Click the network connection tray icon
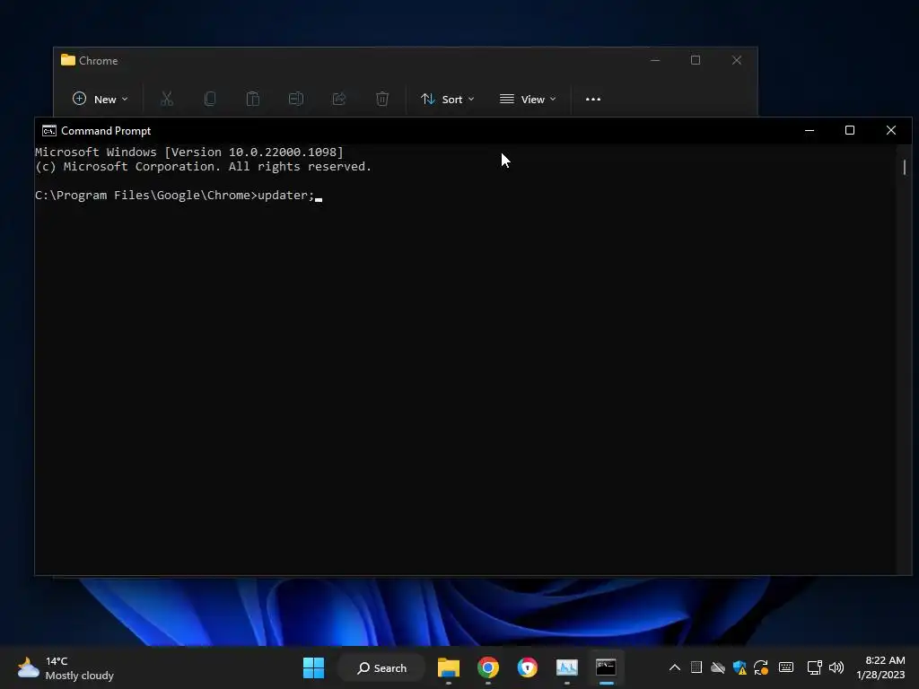 click(815, 667)
